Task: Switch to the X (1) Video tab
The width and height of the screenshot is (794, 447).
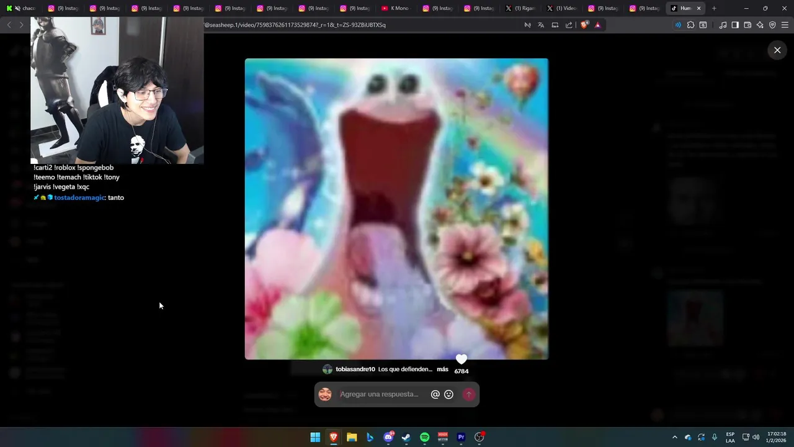Action: [x=562, y=8]
